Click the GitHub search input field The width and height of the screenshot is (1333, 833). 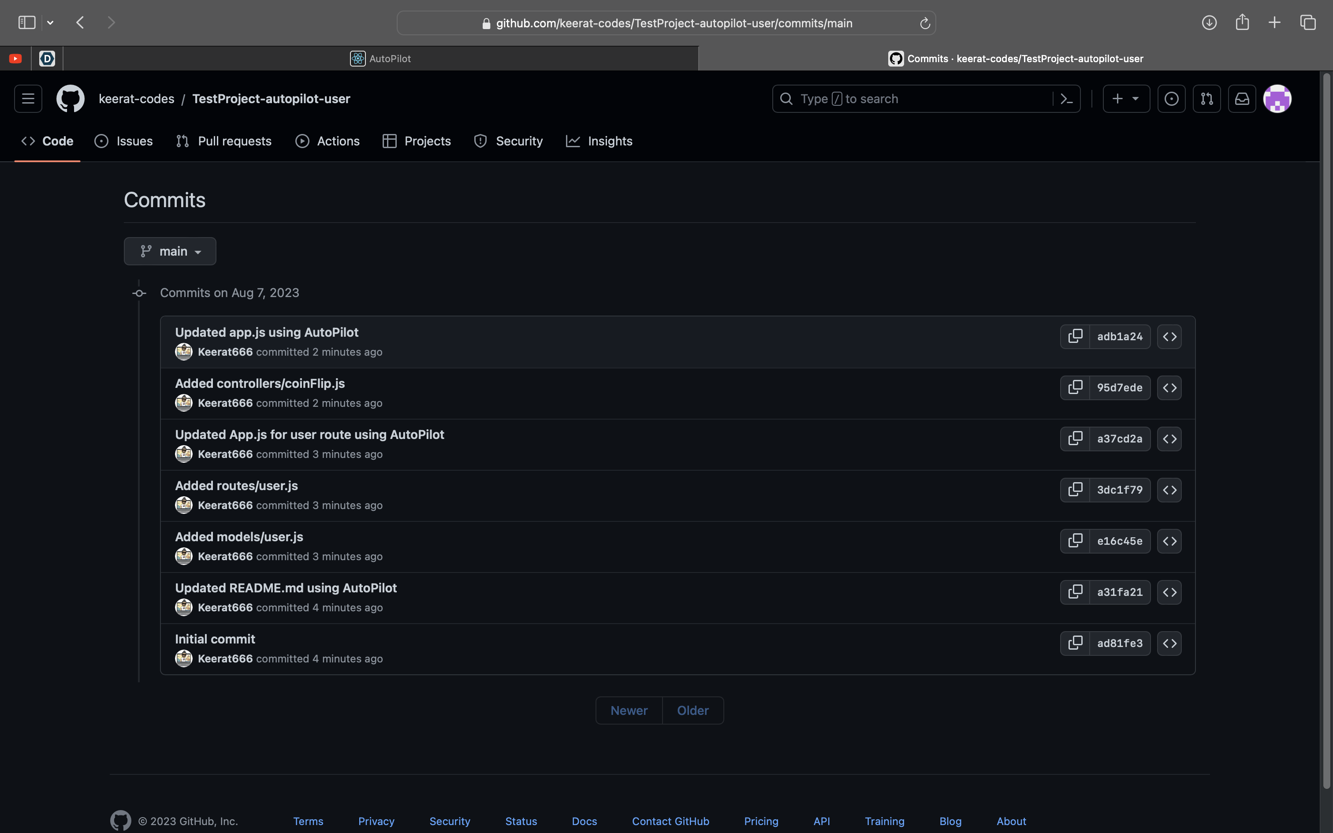point(914,99)
